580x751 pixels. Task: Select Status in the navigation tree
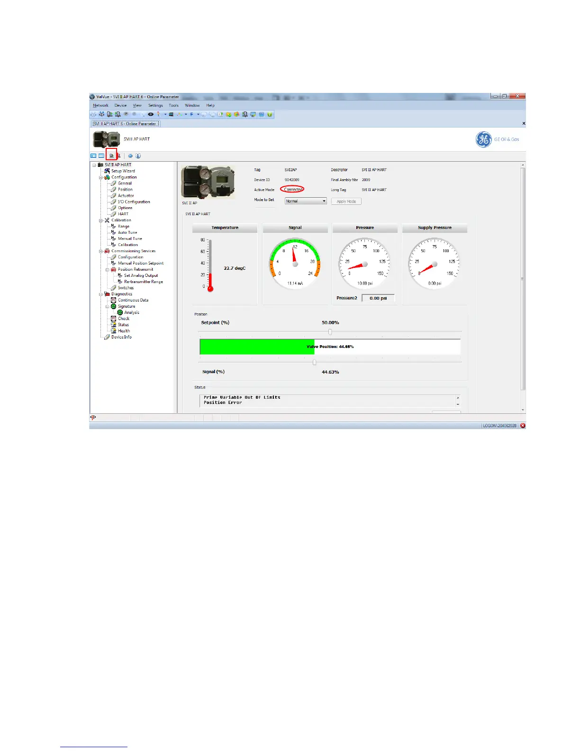pyautogui.click(x=123, y=325)
